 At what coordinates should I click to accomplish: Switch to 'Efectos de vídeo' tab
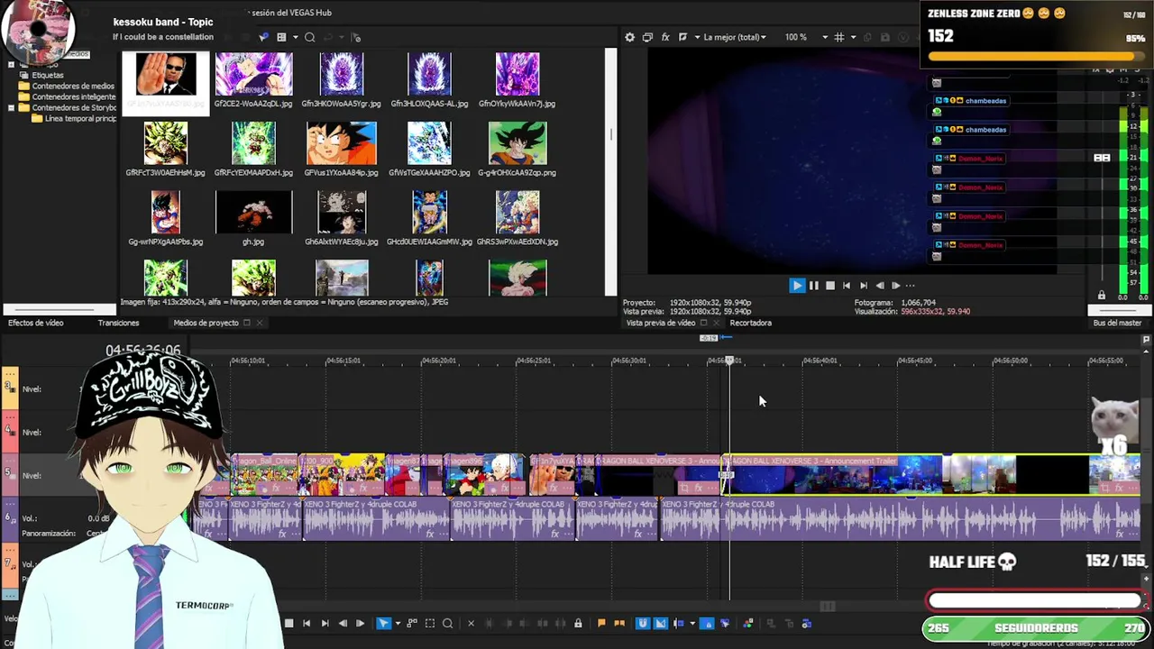click(36, 323)
